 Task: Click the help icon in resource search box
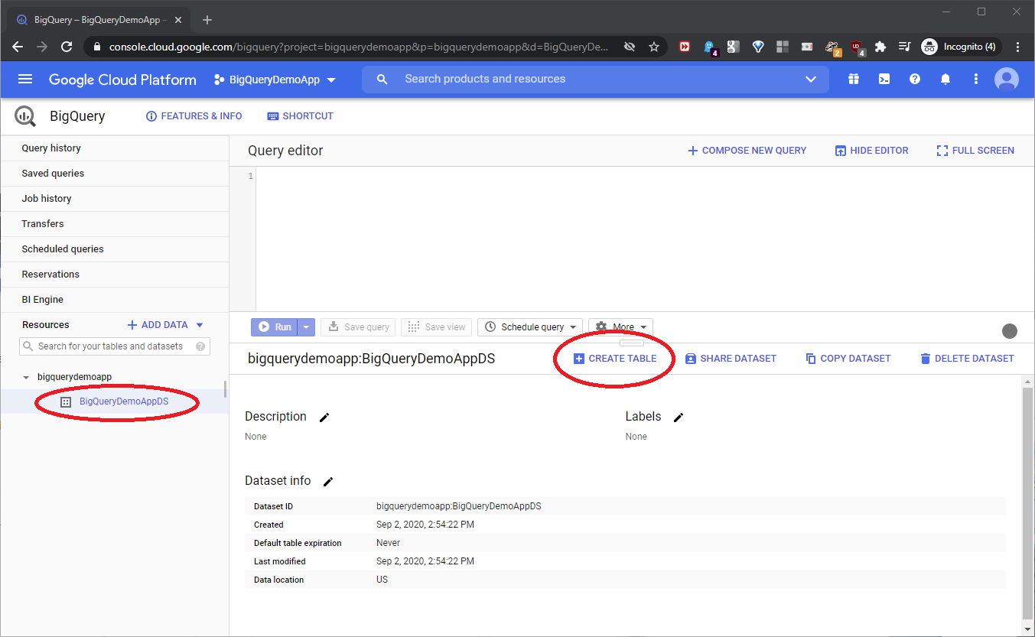200,346
